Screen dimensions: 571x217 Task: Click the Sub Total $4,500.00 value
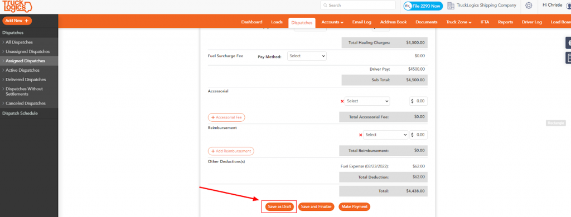(x=415, y=80)
